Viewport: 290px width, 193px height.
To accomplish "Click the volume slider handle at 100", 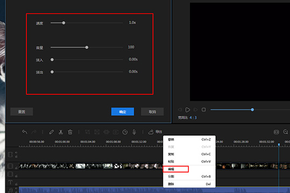I will tap(87, 48).
